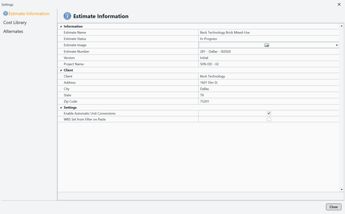Edit the Estimate Name value field
The width and height of the screenshot is (345, 214).
click(x=269, y=32)
